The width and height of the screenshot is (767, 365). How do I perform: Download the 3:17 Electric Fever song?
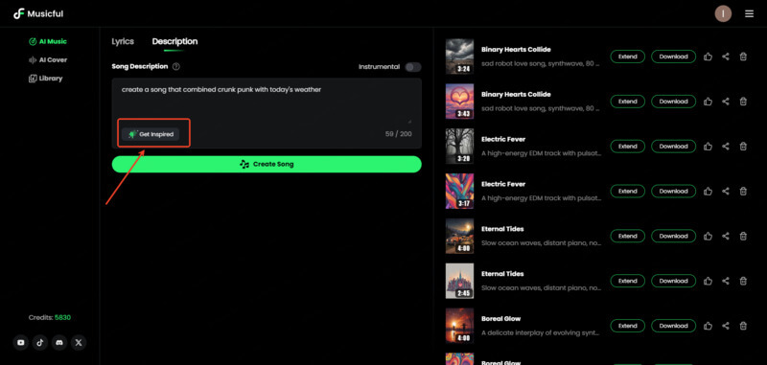(673, 191)
